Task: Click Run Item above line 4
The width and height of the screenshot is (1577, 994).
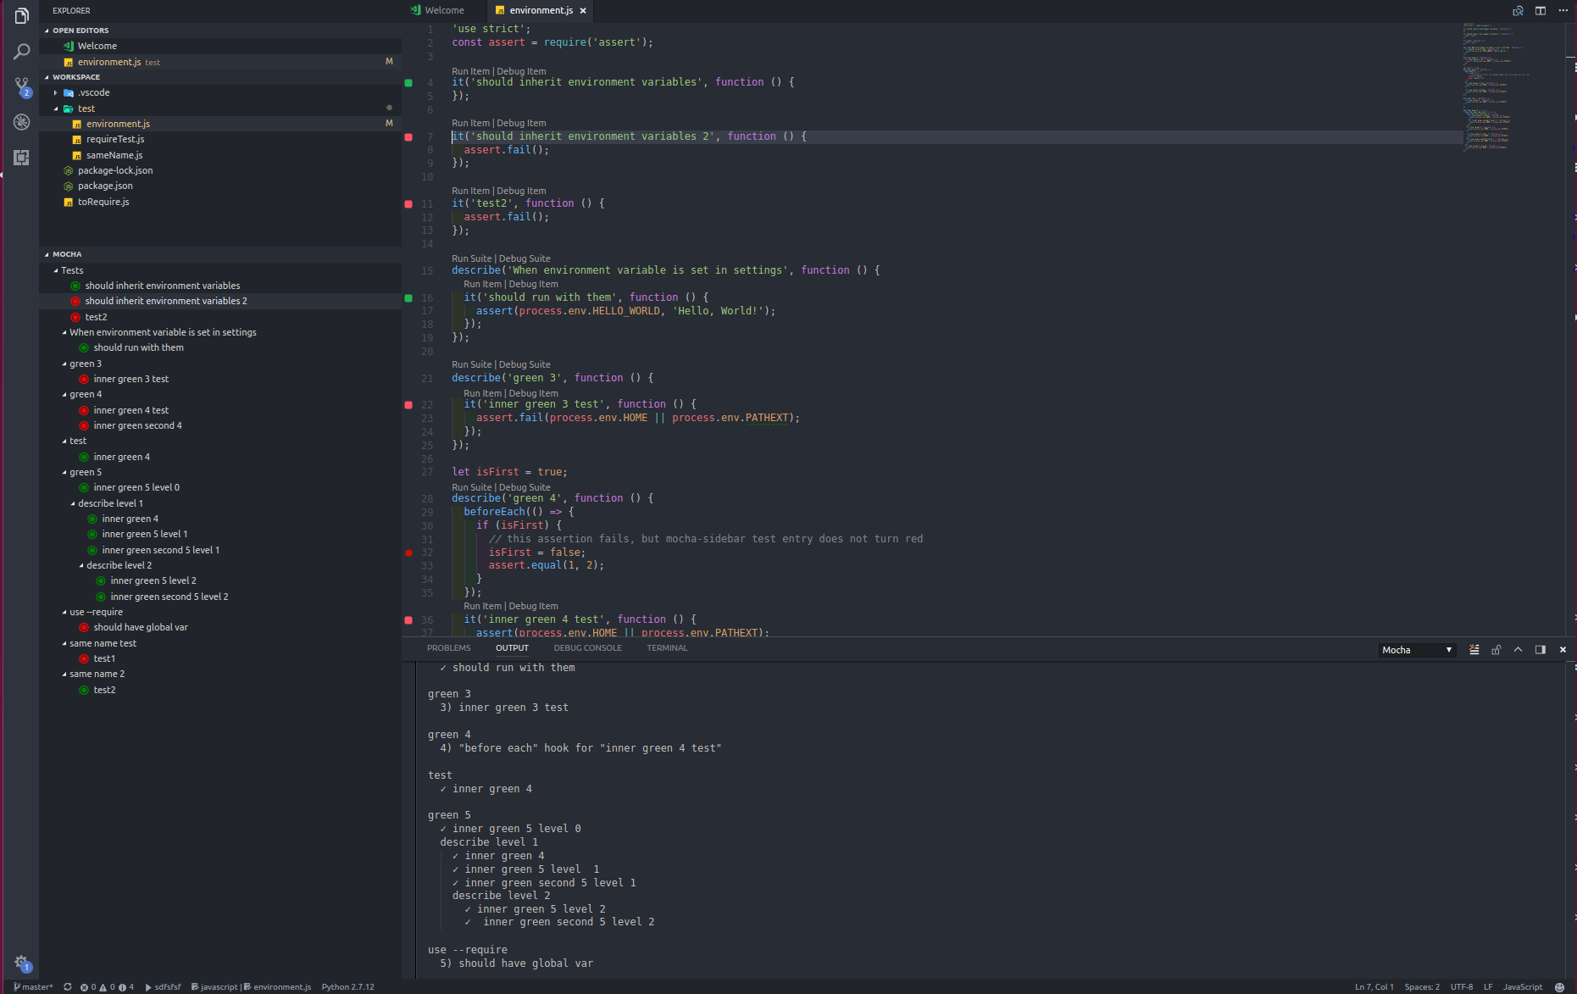Action: pos(470,72)
